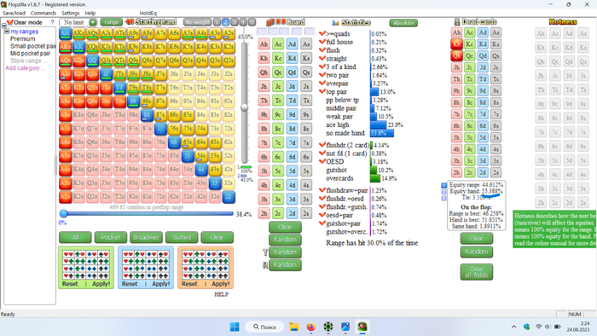Viewport: 597px width, 336px height.
Task: Click the Dead cards figure icon
Action: pos(457,21)
